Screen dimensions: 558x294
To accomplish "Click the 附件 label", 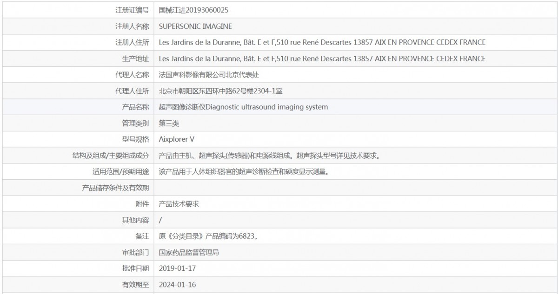I will (142, 204).
